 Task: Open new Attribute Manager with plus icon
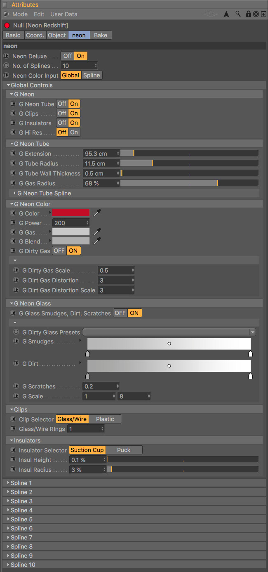[x=263, y=14]
